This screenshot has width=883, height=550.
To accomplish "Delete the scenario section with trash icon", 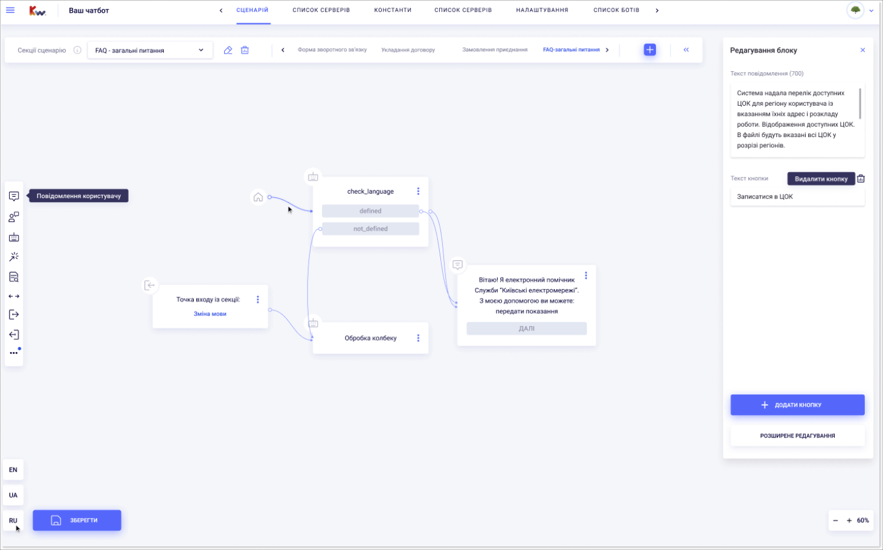I will (245, 50).
